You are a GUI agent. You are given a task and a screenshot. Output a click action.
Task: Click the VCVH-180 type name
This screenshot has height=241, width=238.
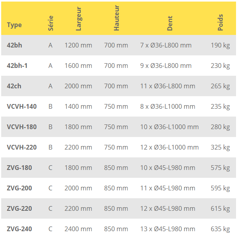pyautogui.click(x=22, y=127)
